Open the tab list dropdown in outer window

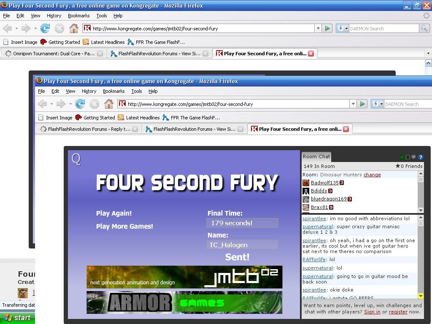[428, 53]
